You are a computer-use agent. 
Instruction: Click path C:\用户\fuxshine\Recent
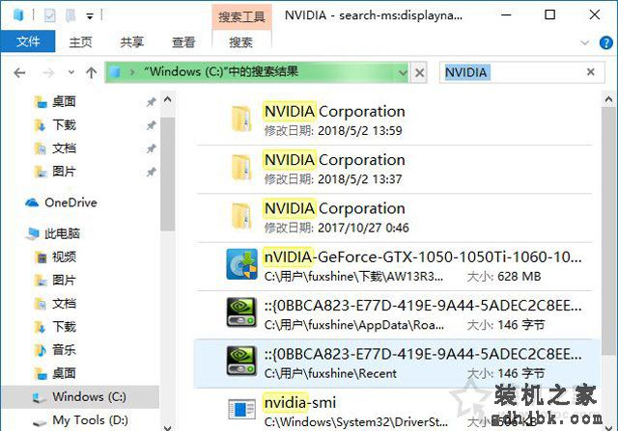[330, 373]
